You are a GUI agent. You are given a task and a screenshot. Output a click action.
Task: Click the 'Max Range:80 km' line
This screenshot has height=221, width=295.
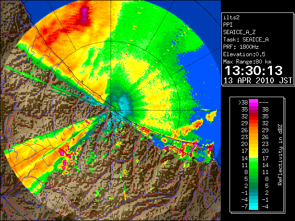[248, 62]
